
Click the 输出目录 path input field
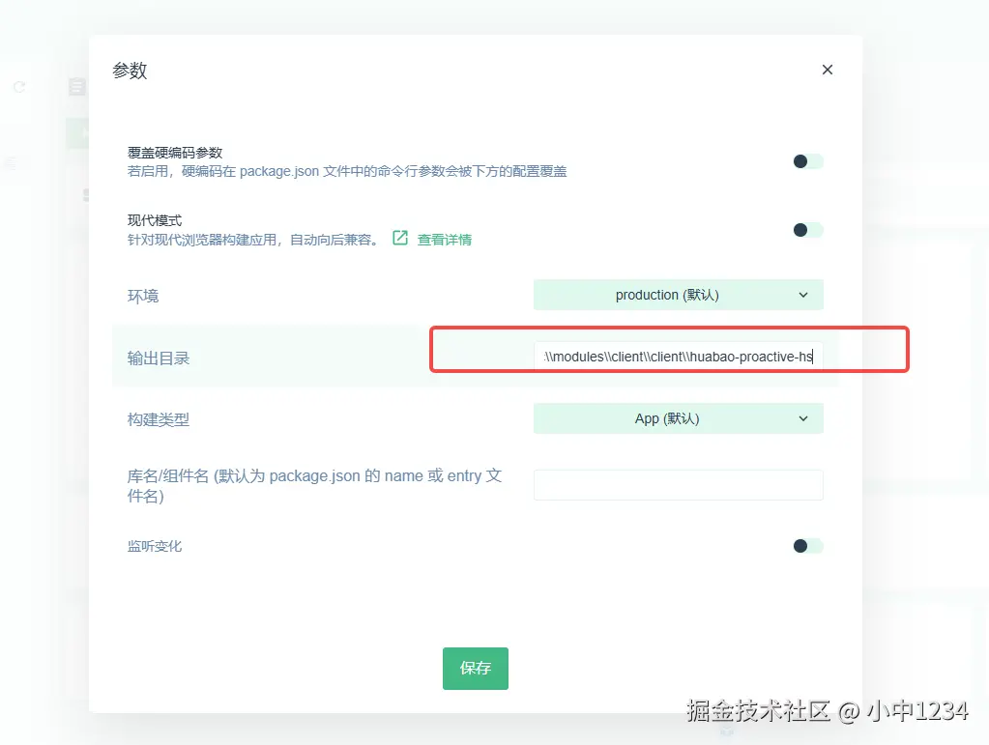pyautogui.click(x=678, y=357)
